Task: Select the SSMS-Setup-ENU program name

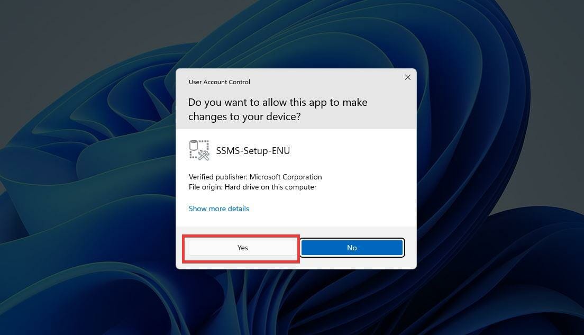Action: (253, 150)
